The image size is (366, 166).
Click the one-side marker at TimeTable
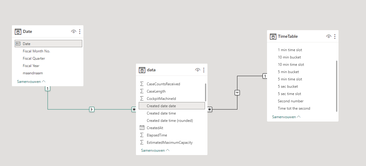pyautogui.click(x=265, y=76)
